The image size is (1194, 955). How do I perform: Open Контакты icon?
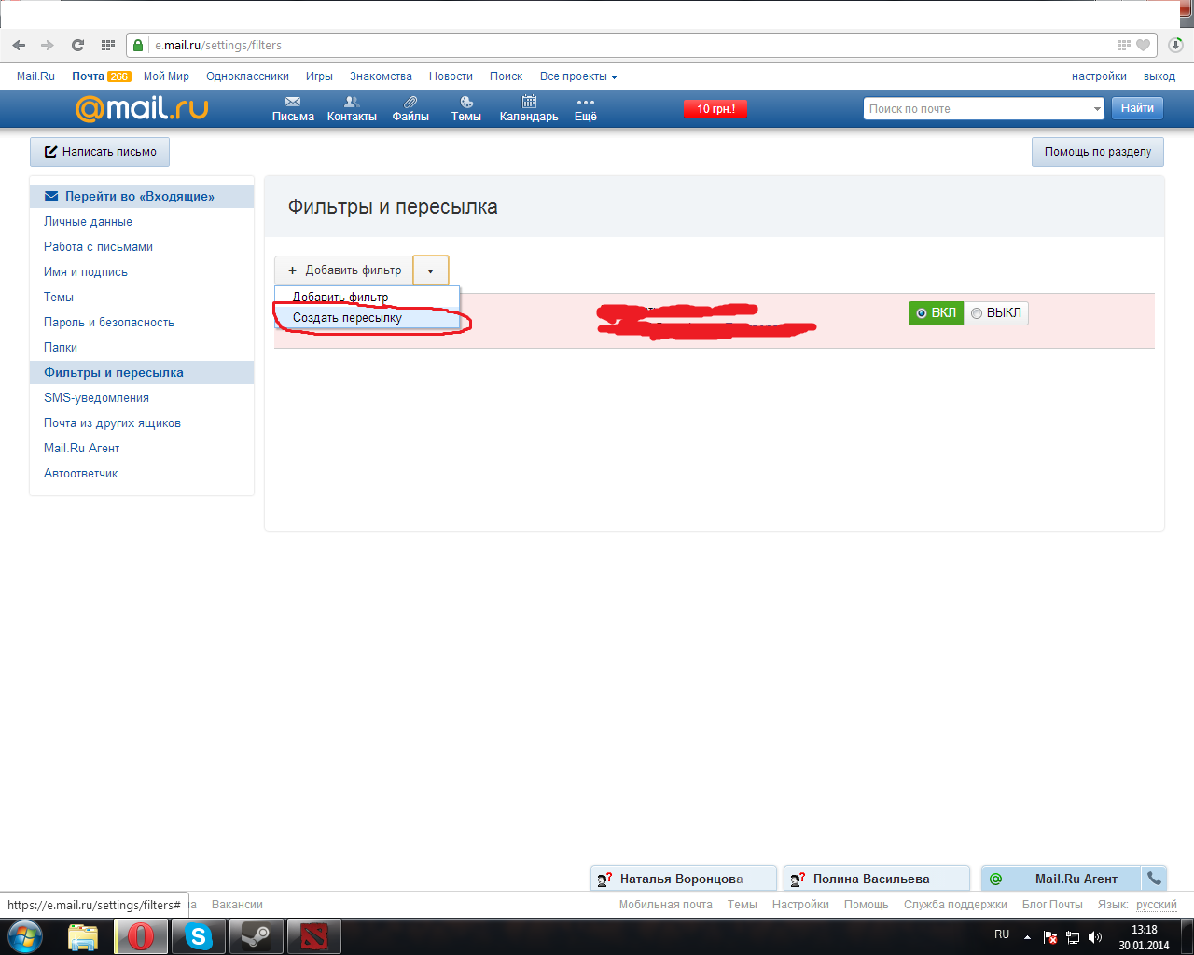coord(352,102)
